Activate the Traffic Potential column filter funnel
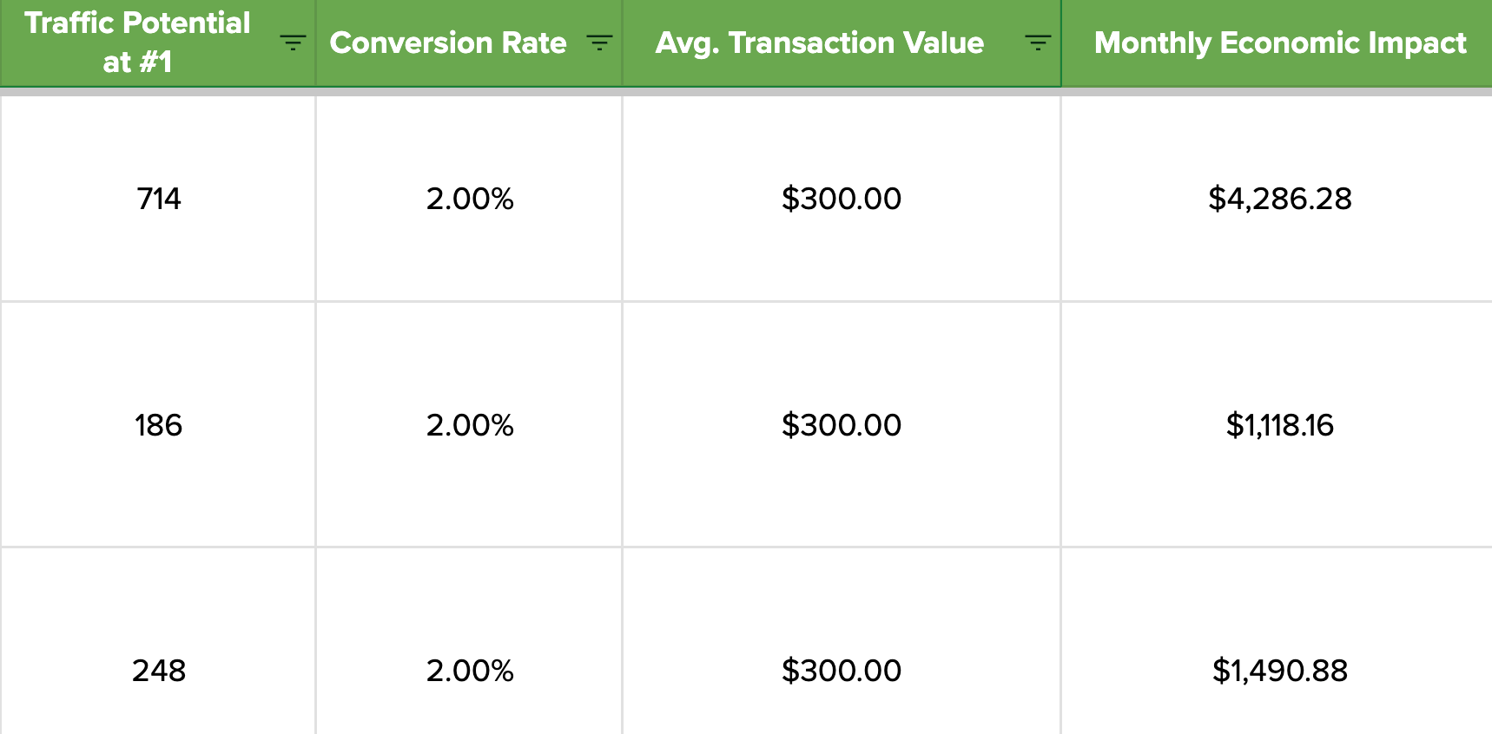1492x734 pixels. [x=293, y=43]
